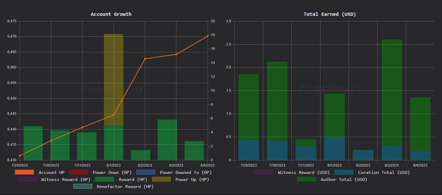The height and width of the screenshot is (195, 442).
Task: Hide the Power Downed To (HP) series label
Action: 185,172
